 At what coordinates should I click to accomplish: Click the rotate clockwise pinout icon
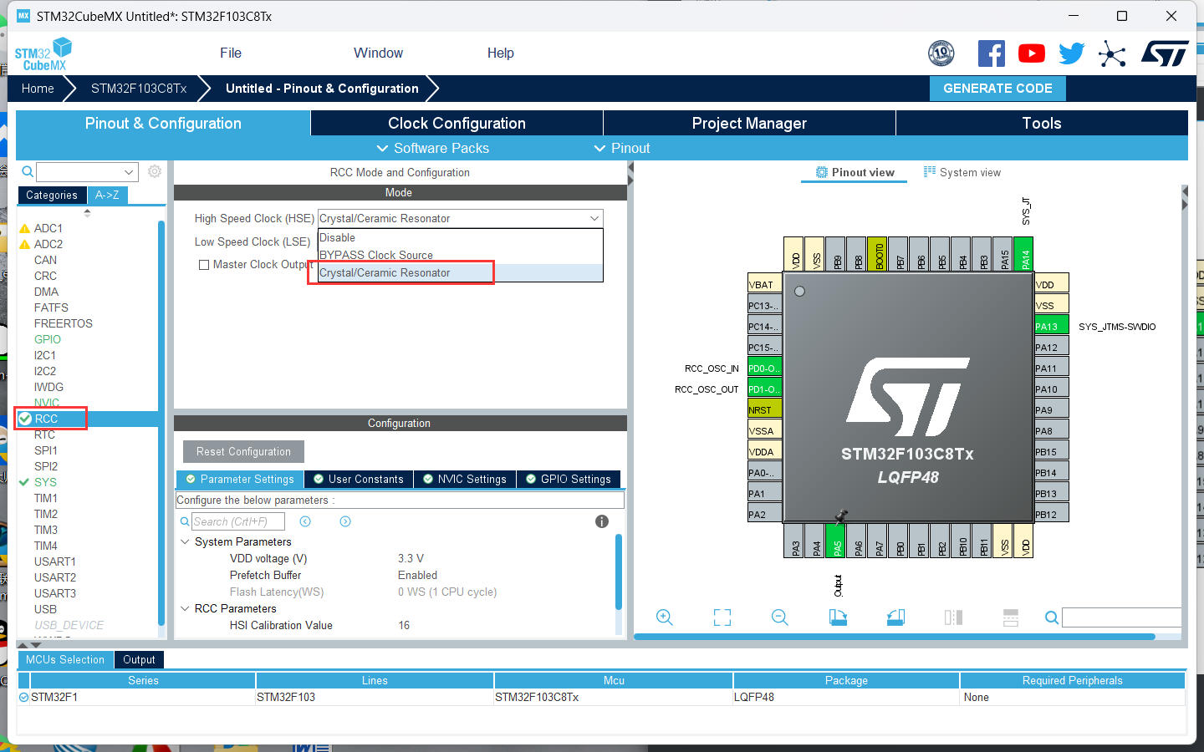click(x=838, y=617)
